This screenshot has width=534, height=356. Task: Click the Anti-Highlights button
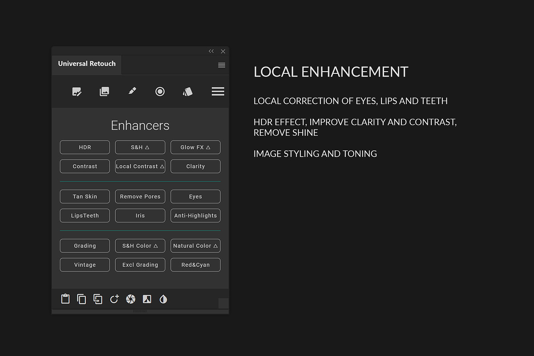[195, 216]
